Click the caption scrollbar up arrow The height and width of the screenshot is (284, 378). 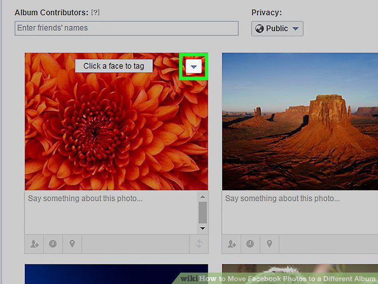click(x=203, y=197)
